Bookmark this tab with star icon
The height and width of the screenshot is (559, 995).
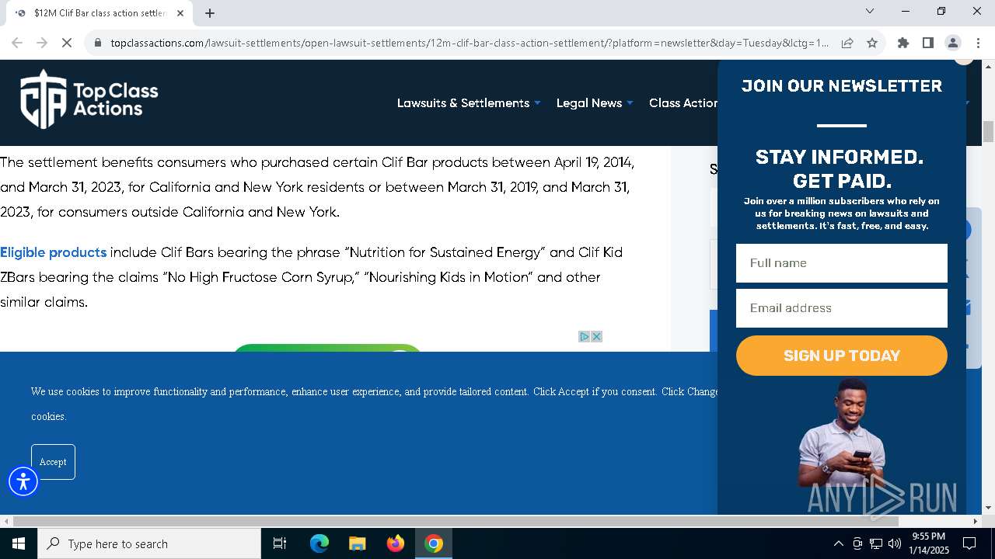[x=872, y=43]
